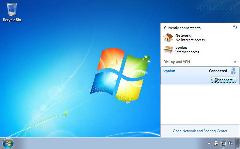Open the Windows Start button
Viewport: 240px width, 149px height.
(x=8, y=143)
